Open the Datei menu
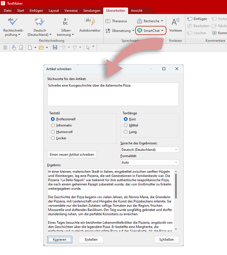Image resolution: width=227 pixels, height=255 pixels. pyautogui.click(x=8, y=11)
